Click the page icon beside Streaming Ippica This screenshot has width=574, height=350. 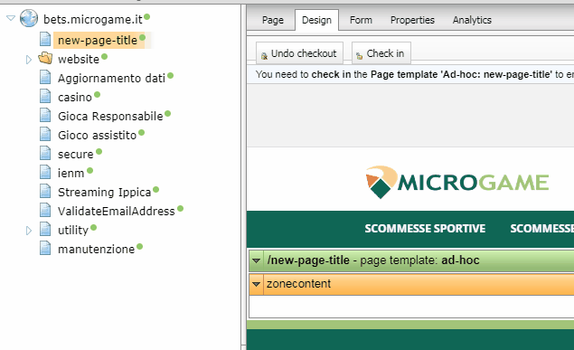coord(45,192)
